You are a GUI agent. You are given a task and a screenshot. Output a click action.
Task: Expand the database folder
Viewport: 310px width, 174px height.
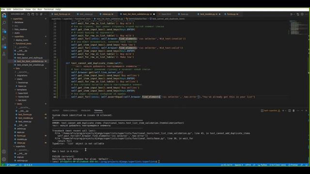tap(19, 22)
